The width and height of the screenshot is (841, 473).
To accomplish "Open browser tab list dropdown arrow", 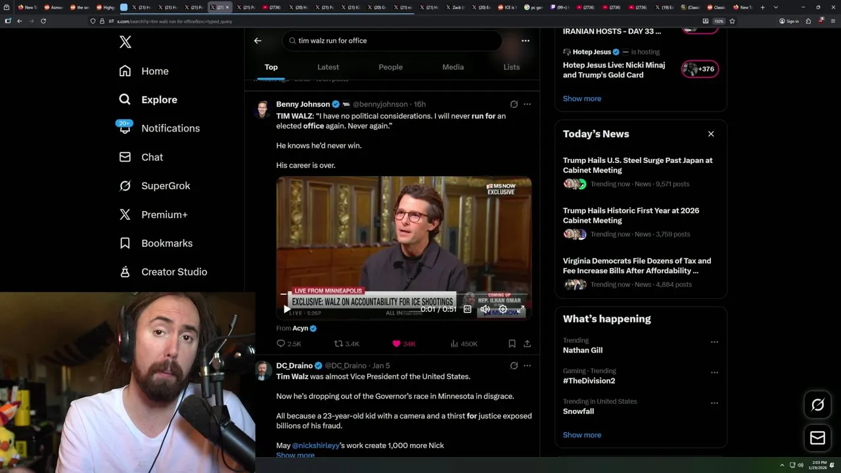I will tap(776, 7).
